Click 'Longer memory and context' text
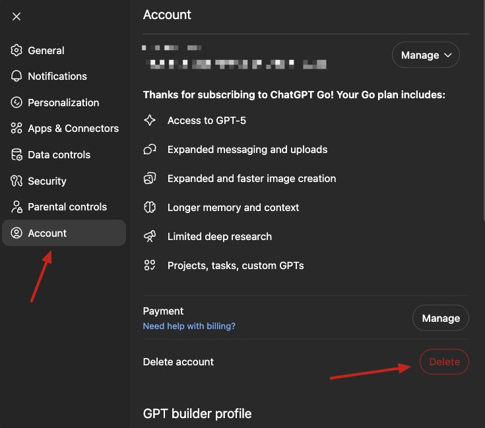This screenshot has height=428, width=485. [x=233, y=207]
